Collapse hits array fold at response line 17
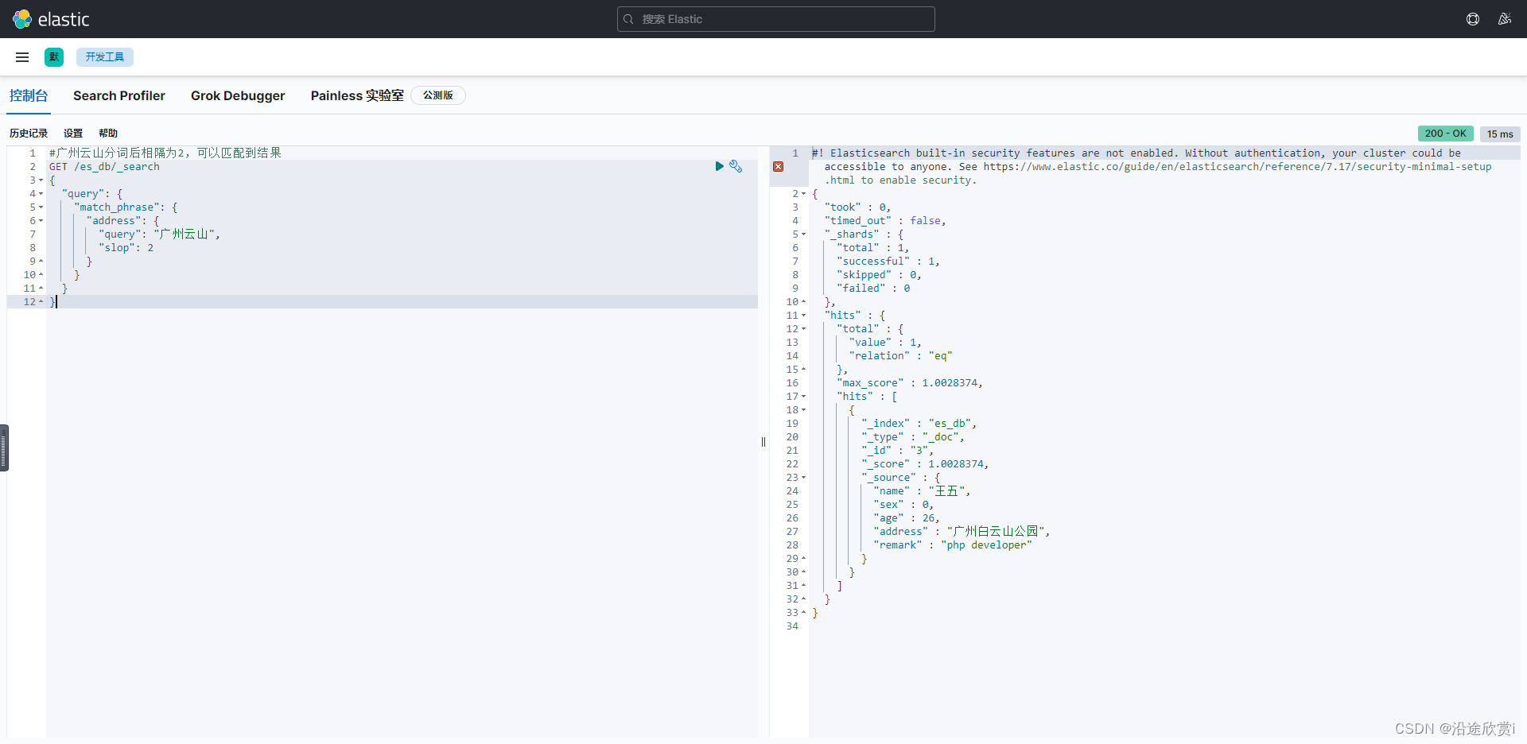 tap(804, 397)
